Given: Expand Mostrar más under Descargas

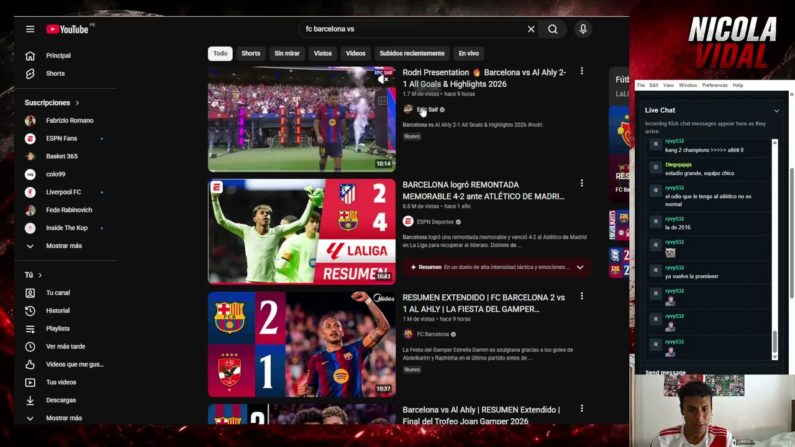Looking at the screenshot, I should point(63,418).
